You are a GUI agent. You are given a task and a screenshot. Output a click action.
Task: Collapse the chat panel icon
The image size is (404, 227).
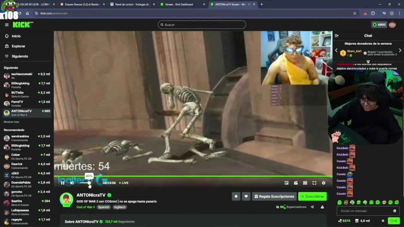pyautogui.click(x=336, y=36)
